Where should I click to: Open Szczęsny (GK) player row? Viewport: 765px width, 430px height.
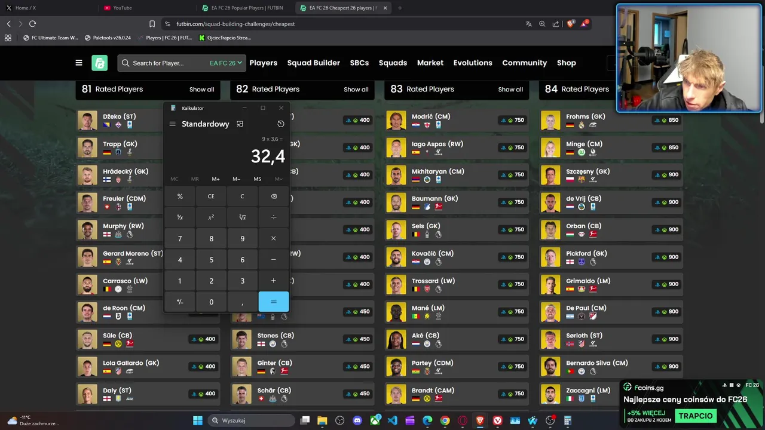coord(611,175)
